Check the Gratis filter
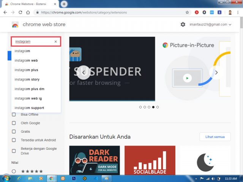This screenshot has height=182, width=243. pyautogui.click(x=14, y=132)
